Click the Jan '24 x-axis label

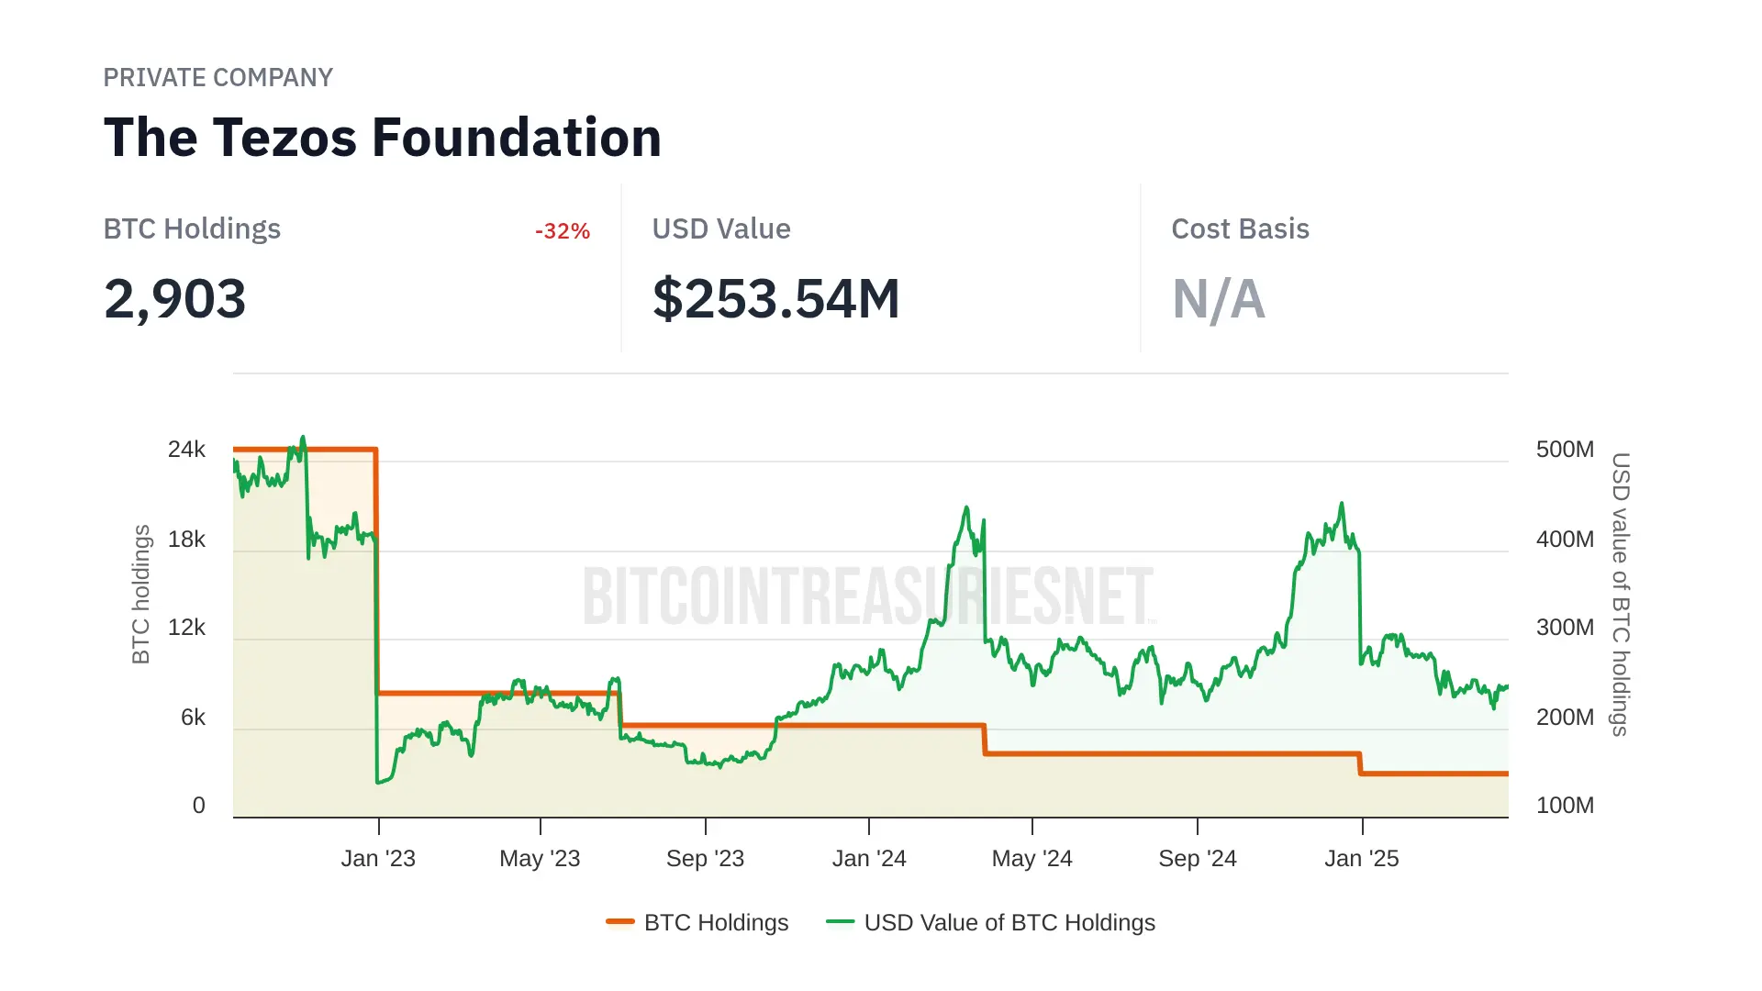[869, 859]
